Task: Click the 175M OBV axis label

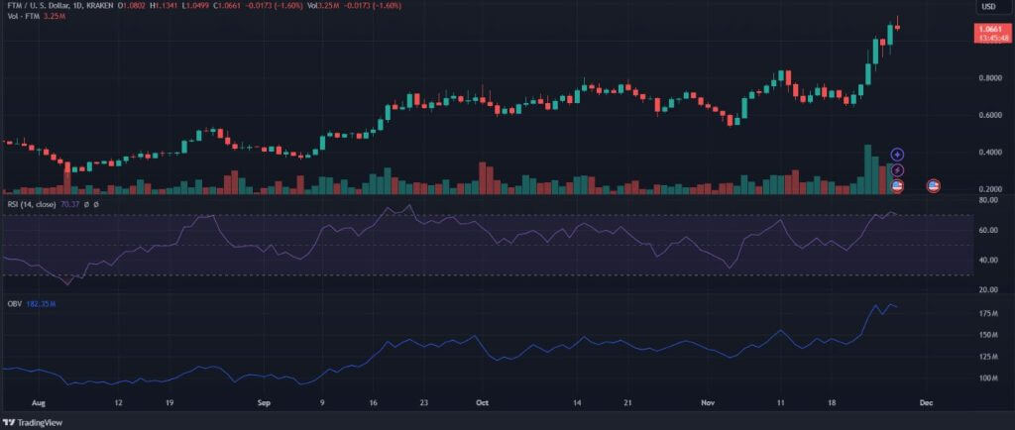Action: point(988,314)
